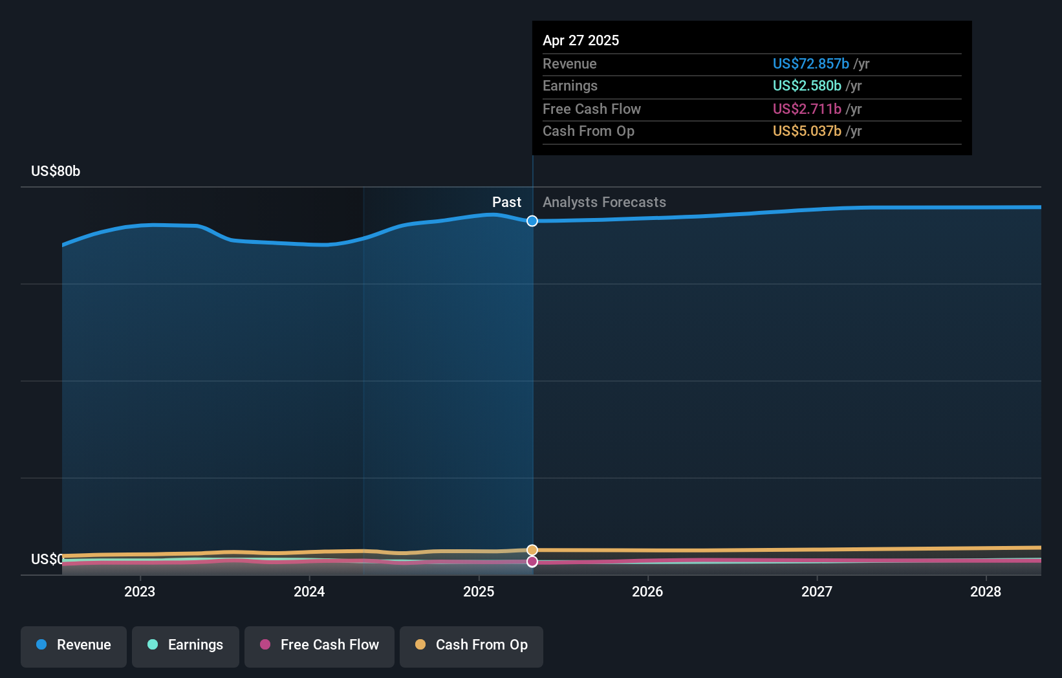Screen dimensions: 1062x678
Task: Click the US$0 y-axis label
Action: pos(47,559)
